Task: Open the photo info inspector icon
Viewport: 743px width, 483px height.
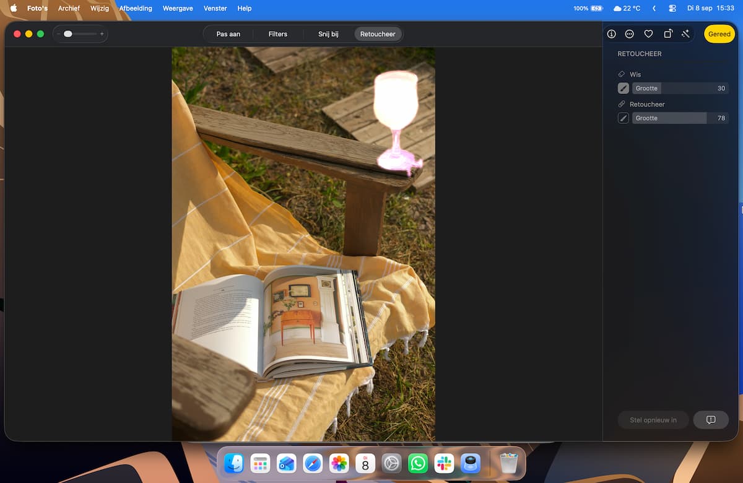Action: tap(611, 34)
